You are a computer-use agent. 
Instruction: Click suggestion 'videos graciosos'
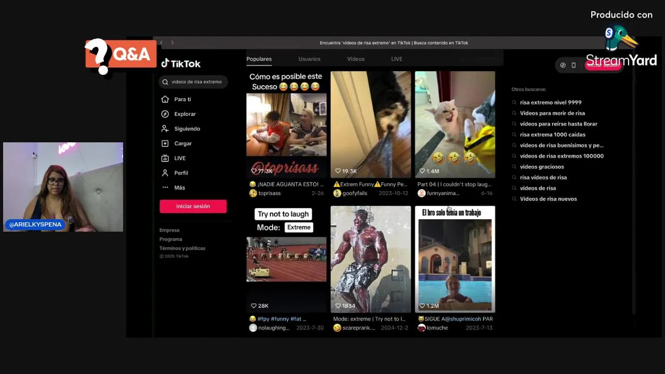[x=542, y=167]
